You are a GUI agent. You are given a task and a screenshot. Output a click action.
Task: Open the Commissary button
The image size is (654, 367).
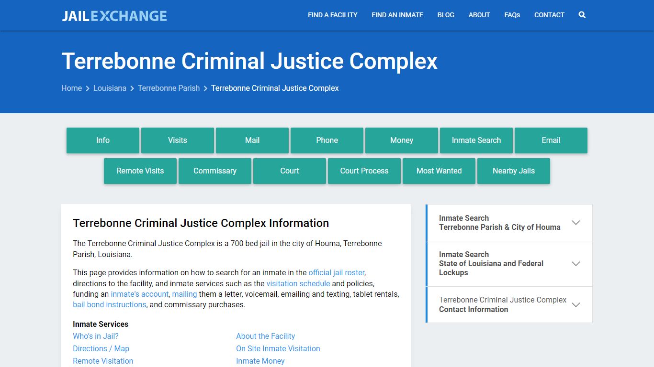click(215, 171)
